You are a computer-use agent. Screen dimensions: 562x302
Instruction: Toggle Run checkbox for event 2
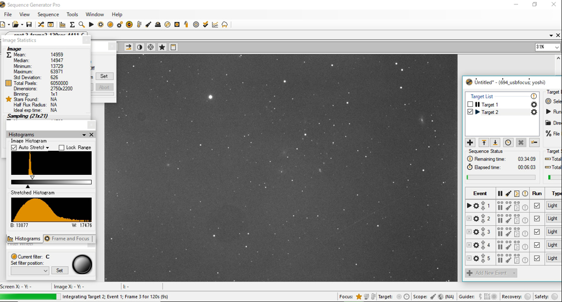[x=537, y=219]
